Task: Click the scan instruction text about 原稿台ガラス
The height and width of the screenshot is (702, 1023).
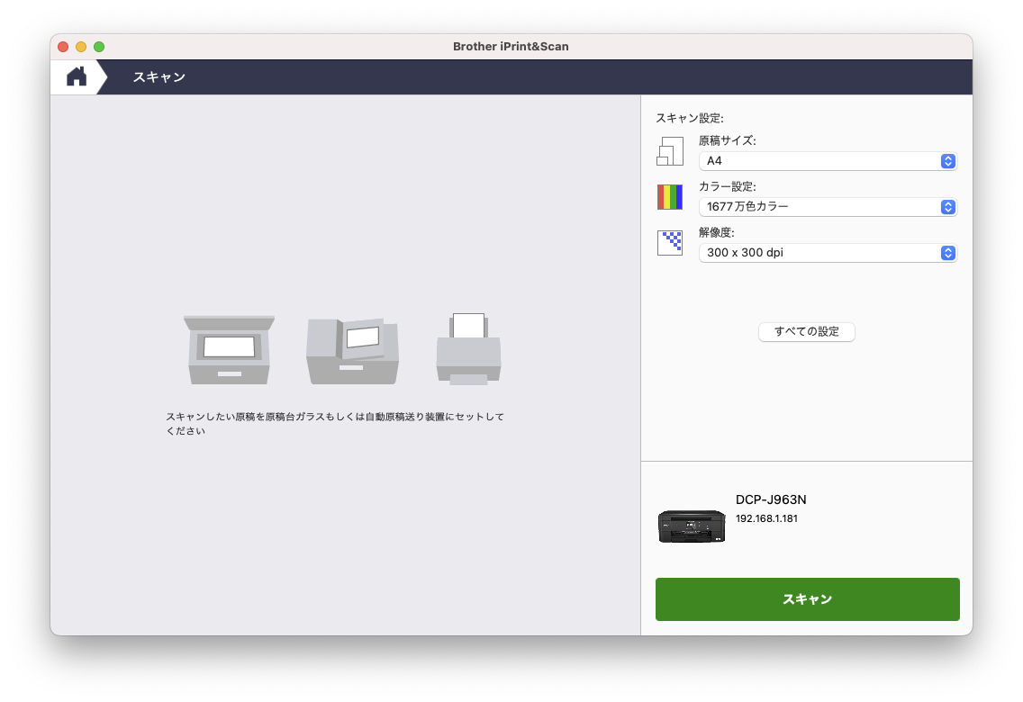Action: coord(335,424)
